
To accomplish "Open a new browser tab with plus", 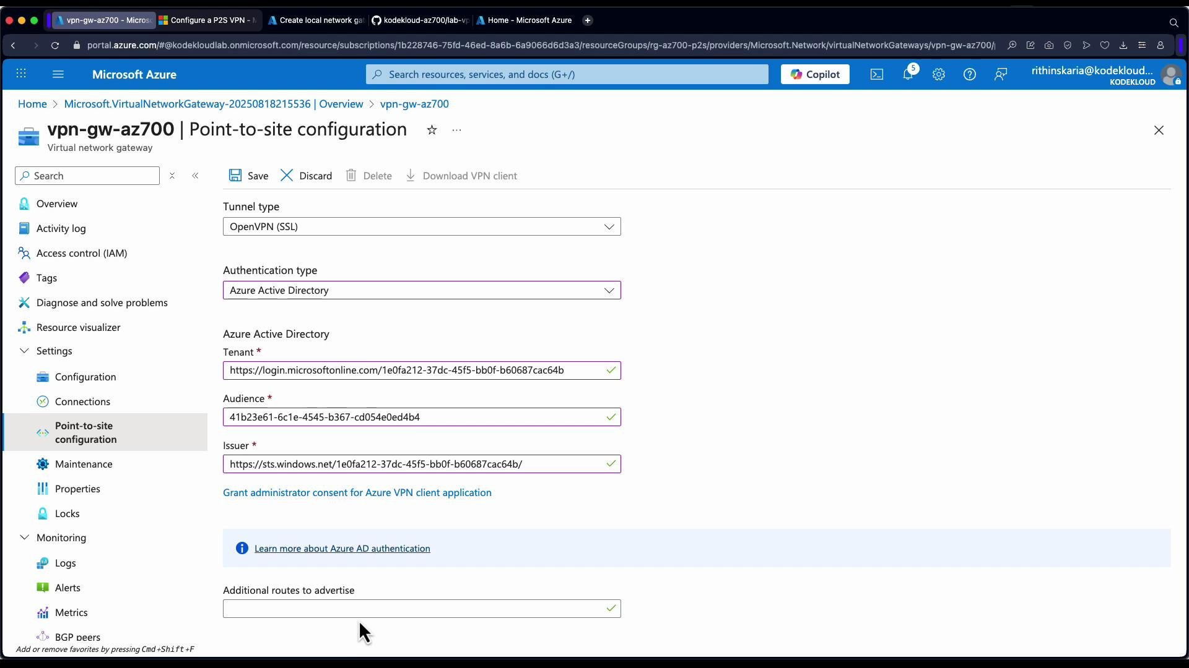I will [588, 20].
